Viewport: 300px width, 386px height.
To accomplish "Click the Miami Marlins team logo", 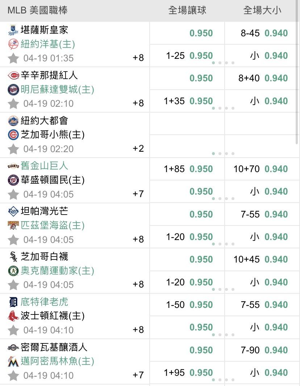I will click(x=13, y=361).
